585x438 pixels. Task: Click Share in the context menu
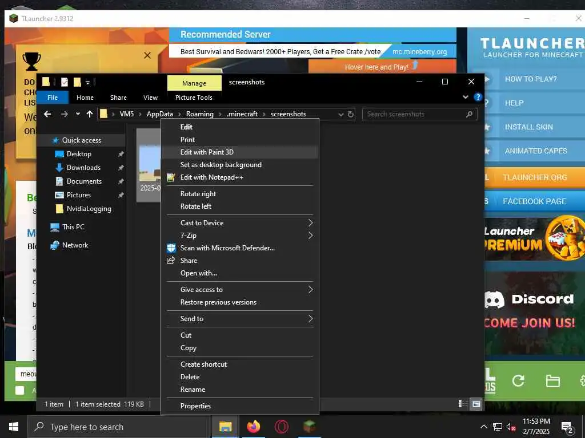point(239,261)
